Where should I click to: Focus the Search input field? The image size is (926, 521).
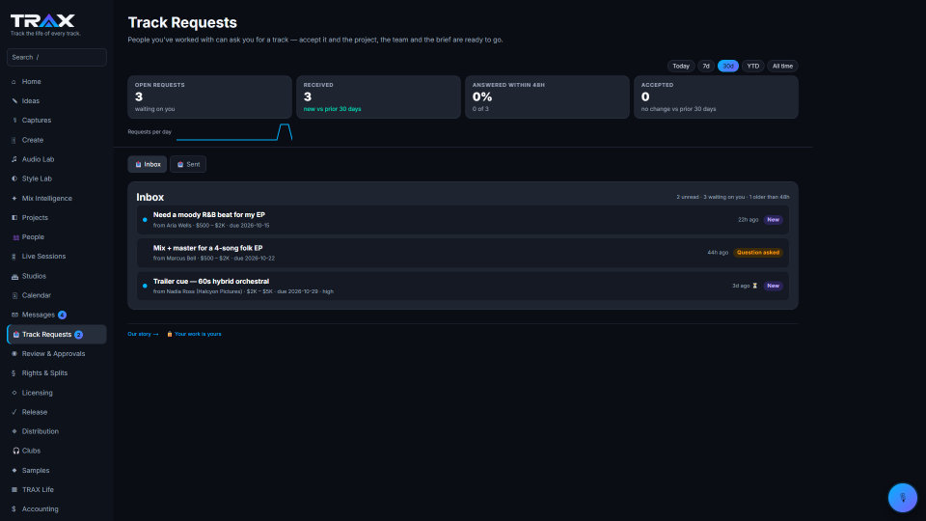coord(57,57)
